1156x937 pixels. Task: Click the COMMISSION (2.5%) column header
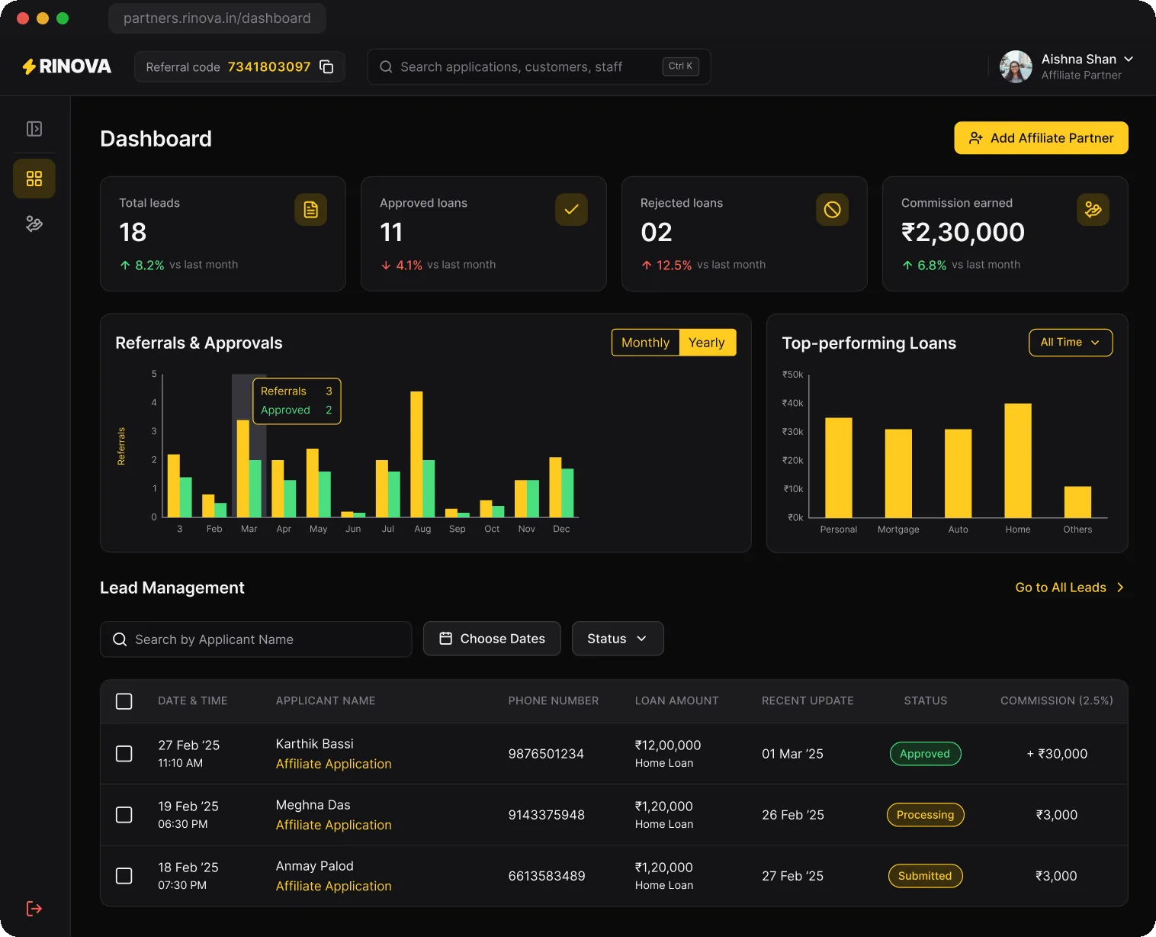(x=1056, y=701)
